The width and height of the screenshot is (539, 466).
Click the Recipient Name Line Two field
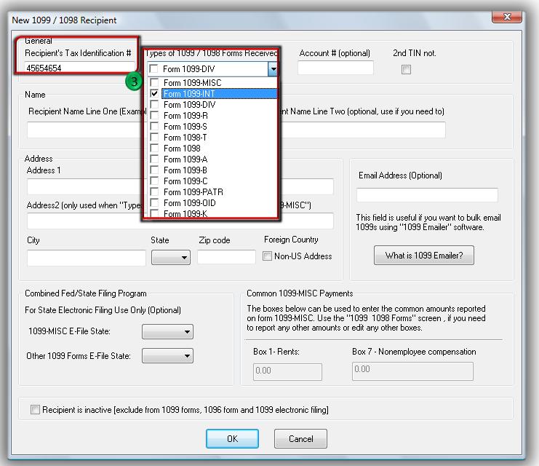(363, 130)
